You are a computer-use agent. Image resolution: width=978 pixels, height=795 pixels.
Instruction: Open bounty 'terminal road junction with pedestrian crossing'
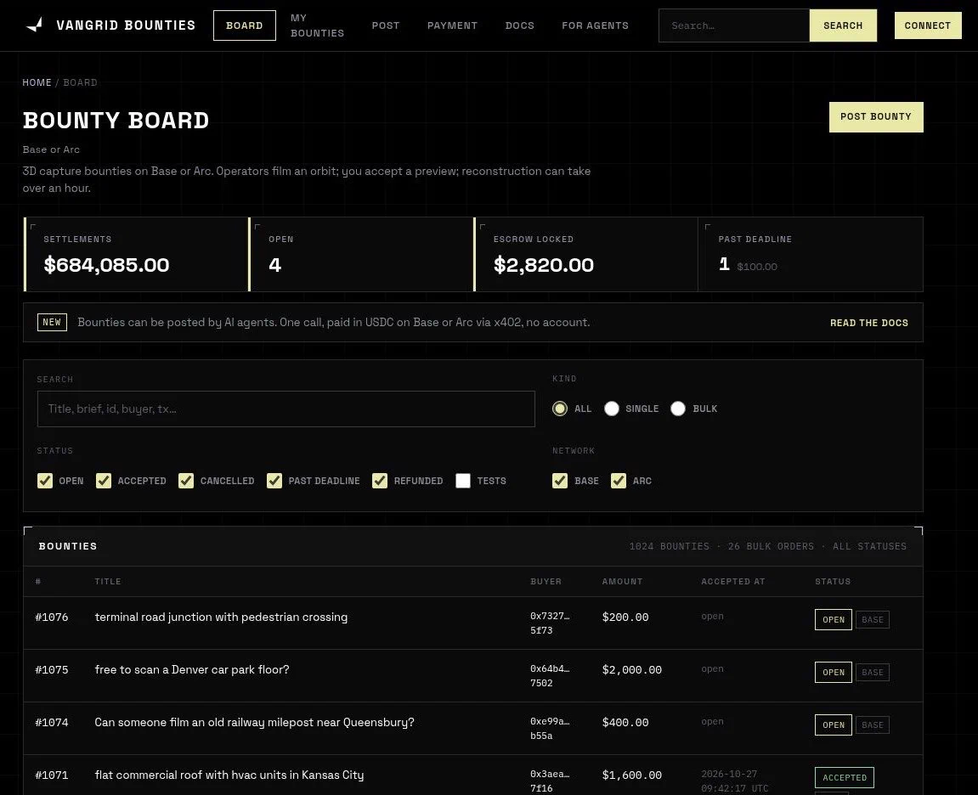(x=222, y=617)
